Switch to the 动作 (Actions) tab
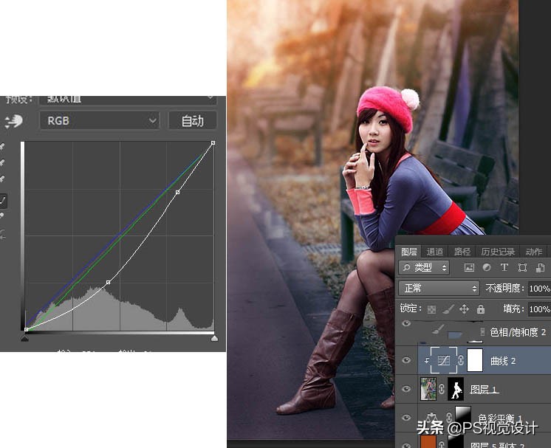The image size is (551, 448). pos(534,252)
